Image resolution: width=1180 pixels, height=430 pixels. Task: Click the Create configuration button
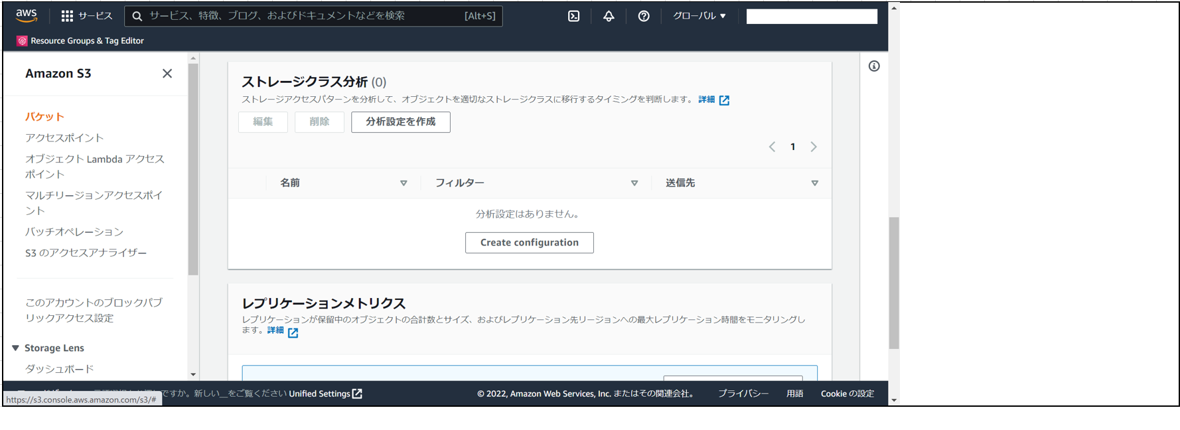pos(530,243)
